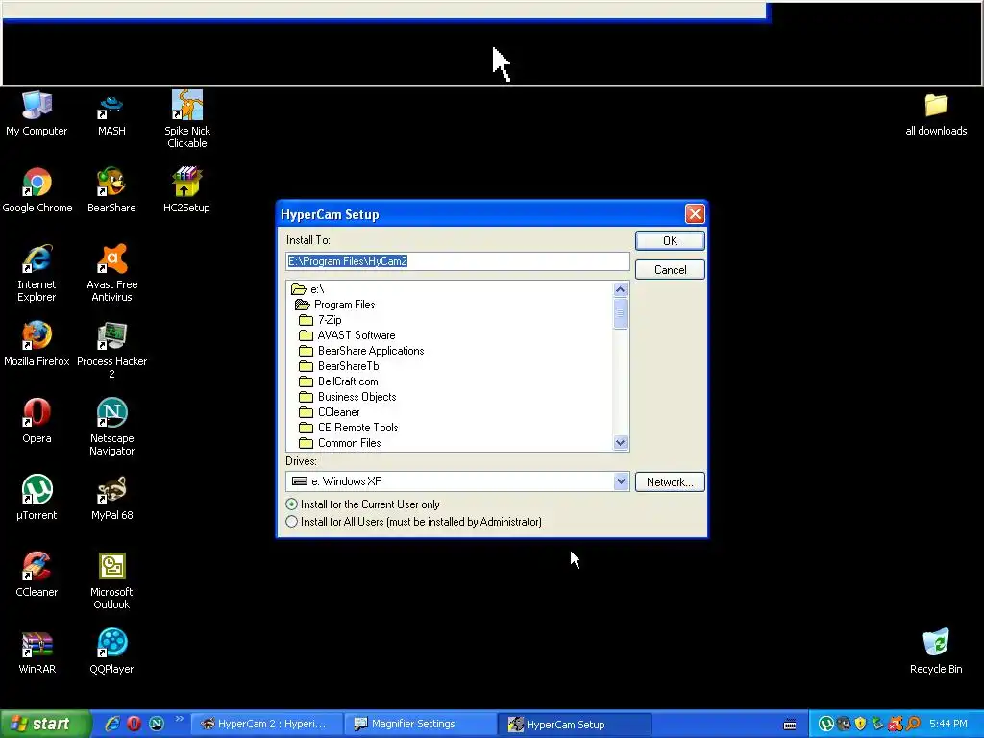This screenshot has width=984, height=738.
Task: Choose Install for the Current User only
Action: (x=363, y=504)
